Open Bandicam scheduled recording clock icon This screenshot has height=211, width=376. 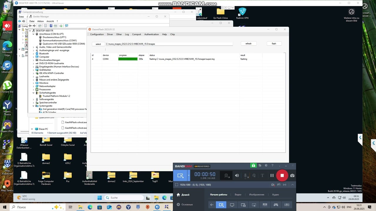click(x=266, y=166)
